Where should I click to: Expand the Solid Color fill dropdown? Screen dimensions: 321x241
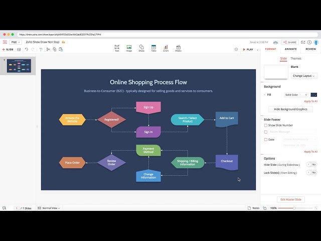point(295,94)
